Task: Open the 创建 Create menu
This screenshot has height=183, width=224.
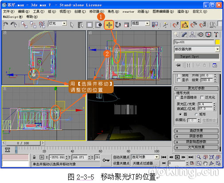Action: [80, 12]
